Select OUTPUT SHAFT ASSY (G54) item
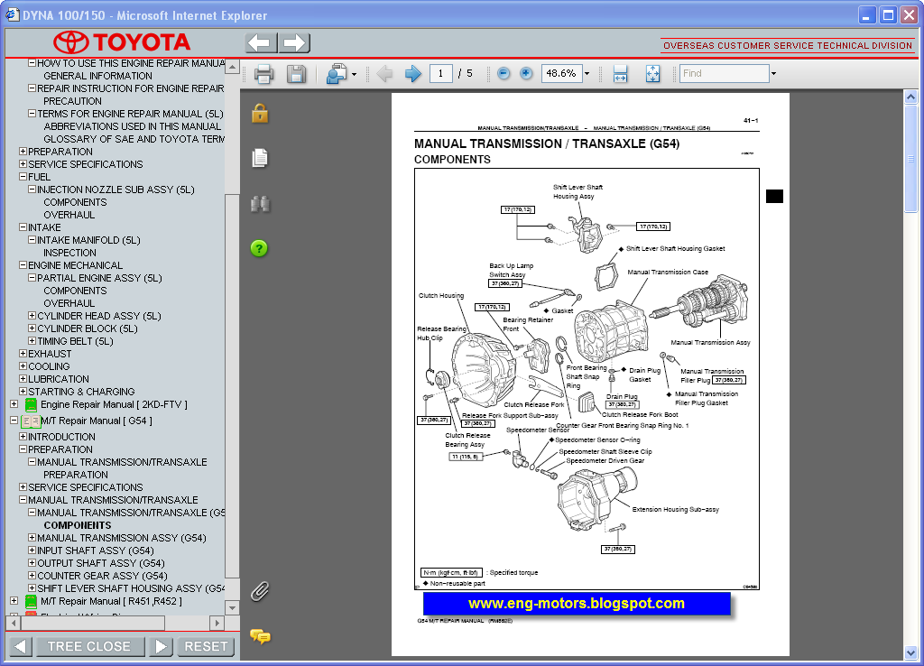The width and height of the screenshot is (924, 666). coord(101,563)
